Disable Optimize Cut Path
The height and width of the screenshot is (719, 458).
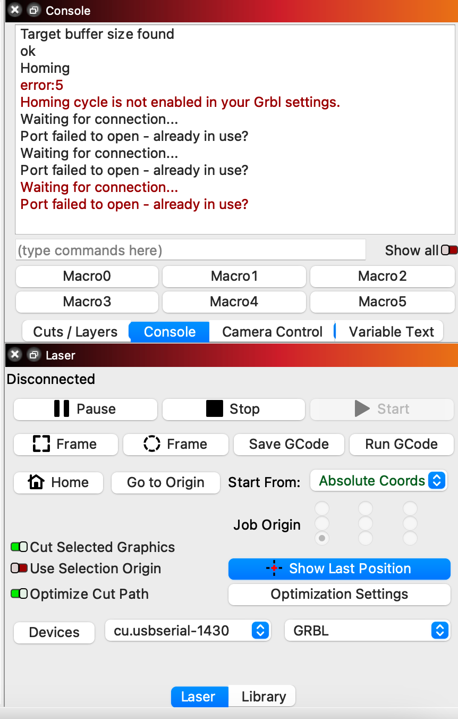tap(19, 593)
